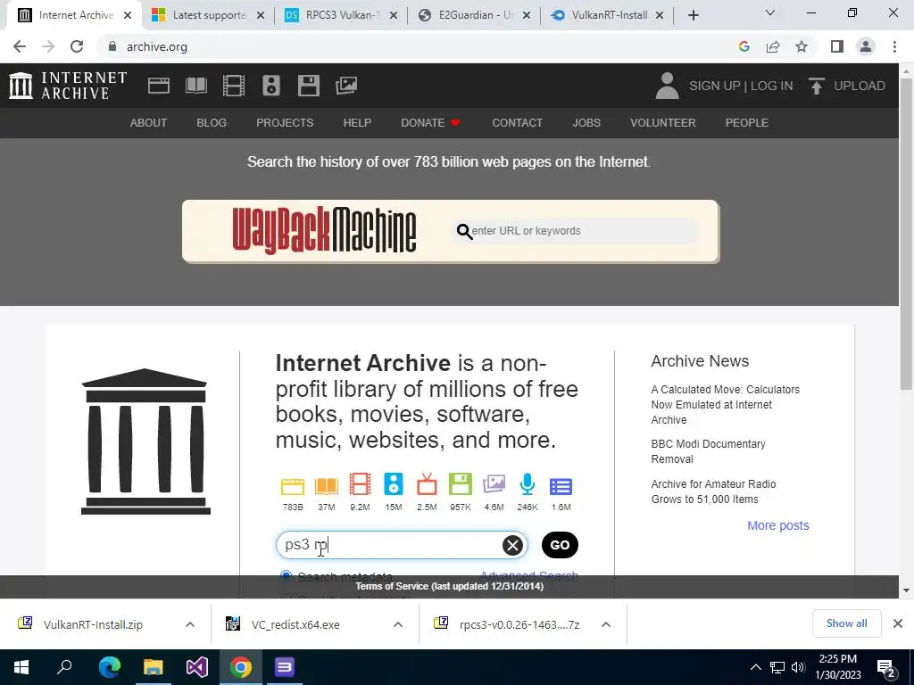Open the PROJECTS menu item
The image size is (914, 685).
(285, 123)
